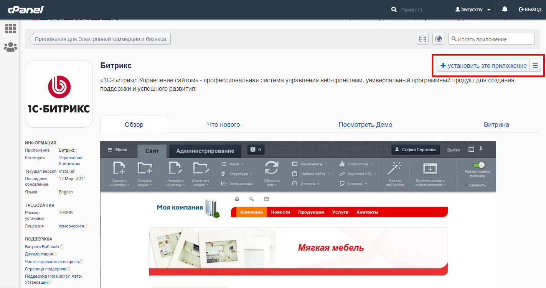This screenshot has width=546, height=288.
Task: Log out via the ВЫХОД button
Action: click(530, 10)
